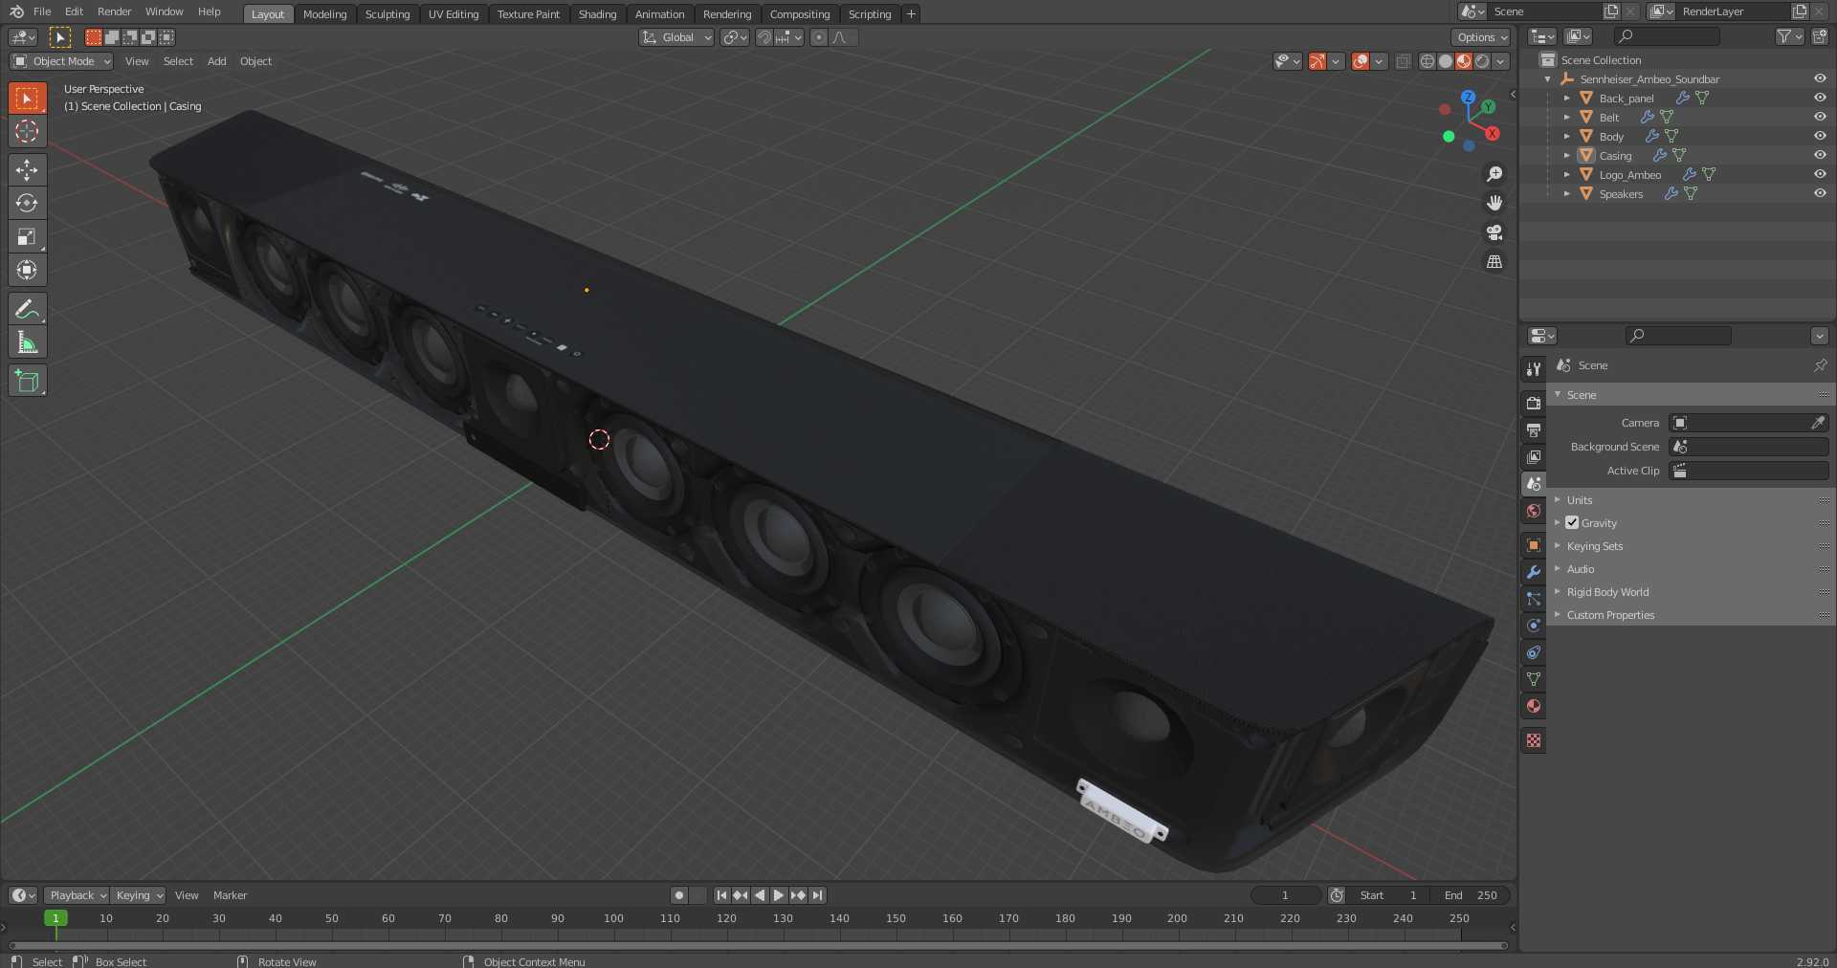Open the Object Data properties tab
Image resolution: width=1837 pixels, height=968 pixels.
pyautogui.click(x=1534, y=679)
